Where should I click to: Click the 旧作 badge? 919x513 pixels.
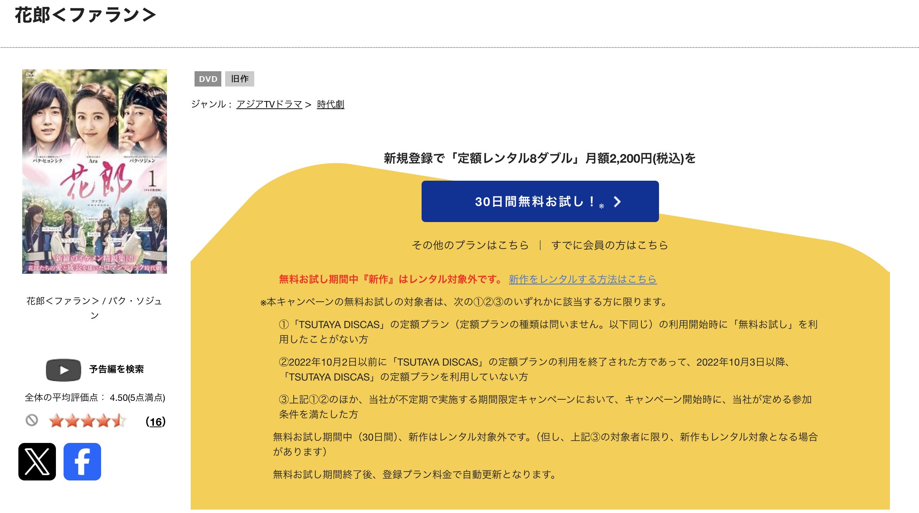point(240,79)
